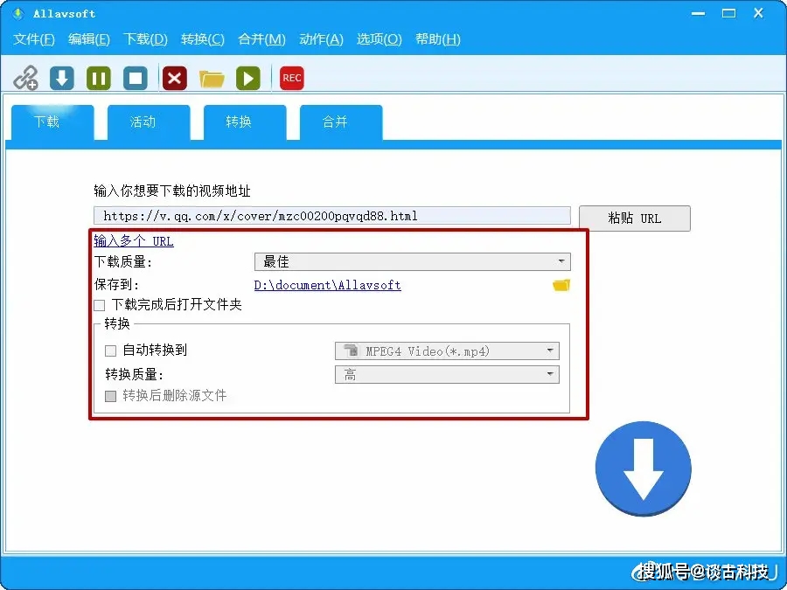Cancel the download via the red X icon

pos(173,77)
